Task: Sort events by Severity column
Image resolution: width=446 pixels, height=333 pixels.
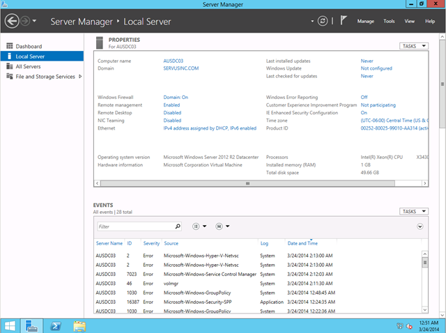Action: (x=151, y=243)
